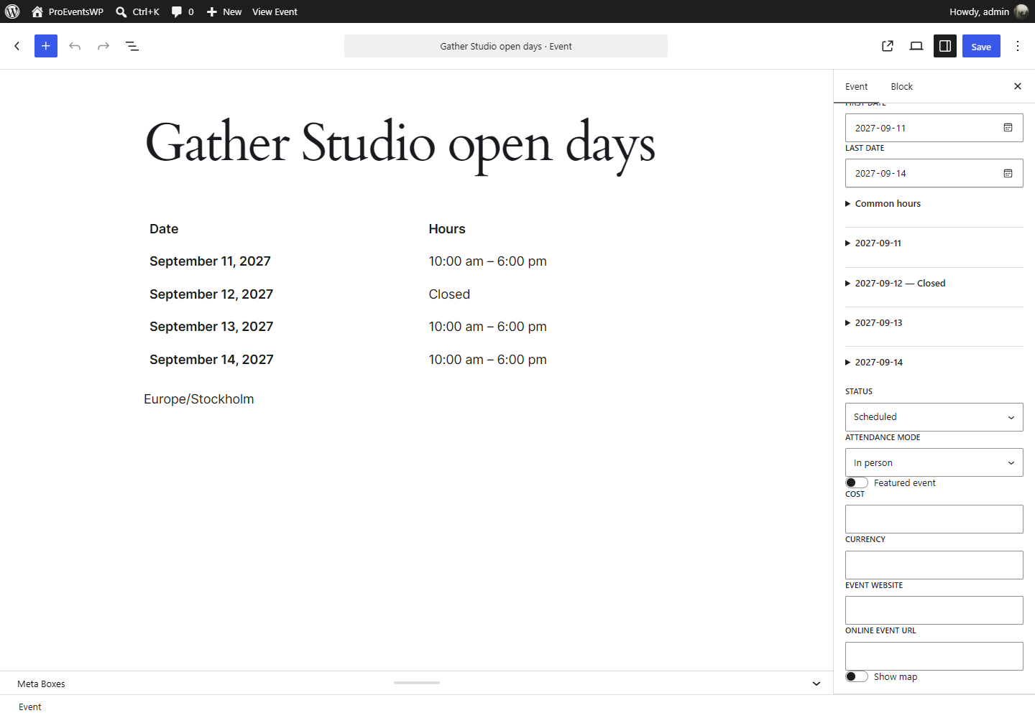
Task: Open the device preview options
Action: click(916, 46)
